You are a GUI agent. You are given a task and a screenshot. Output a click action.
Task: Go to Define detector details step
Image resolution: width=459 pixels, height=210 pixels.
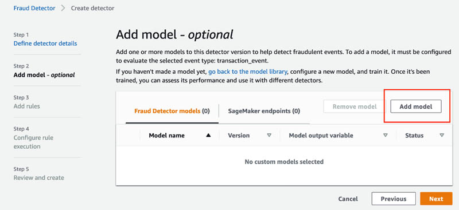point(45,43)
